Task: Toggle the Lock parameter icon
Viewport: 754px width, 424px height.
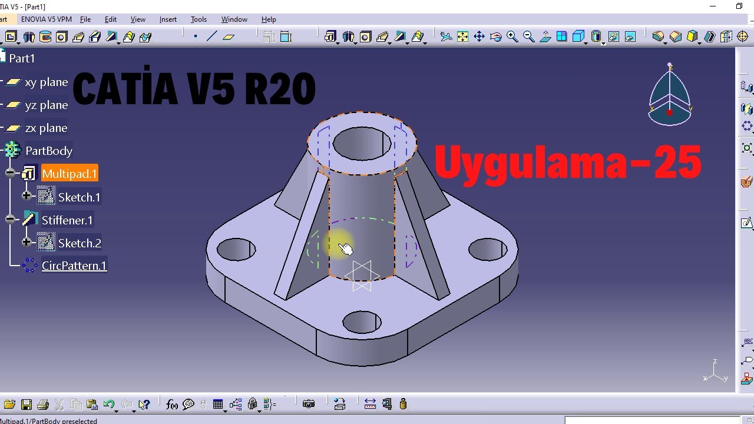Action: point(253,405)
